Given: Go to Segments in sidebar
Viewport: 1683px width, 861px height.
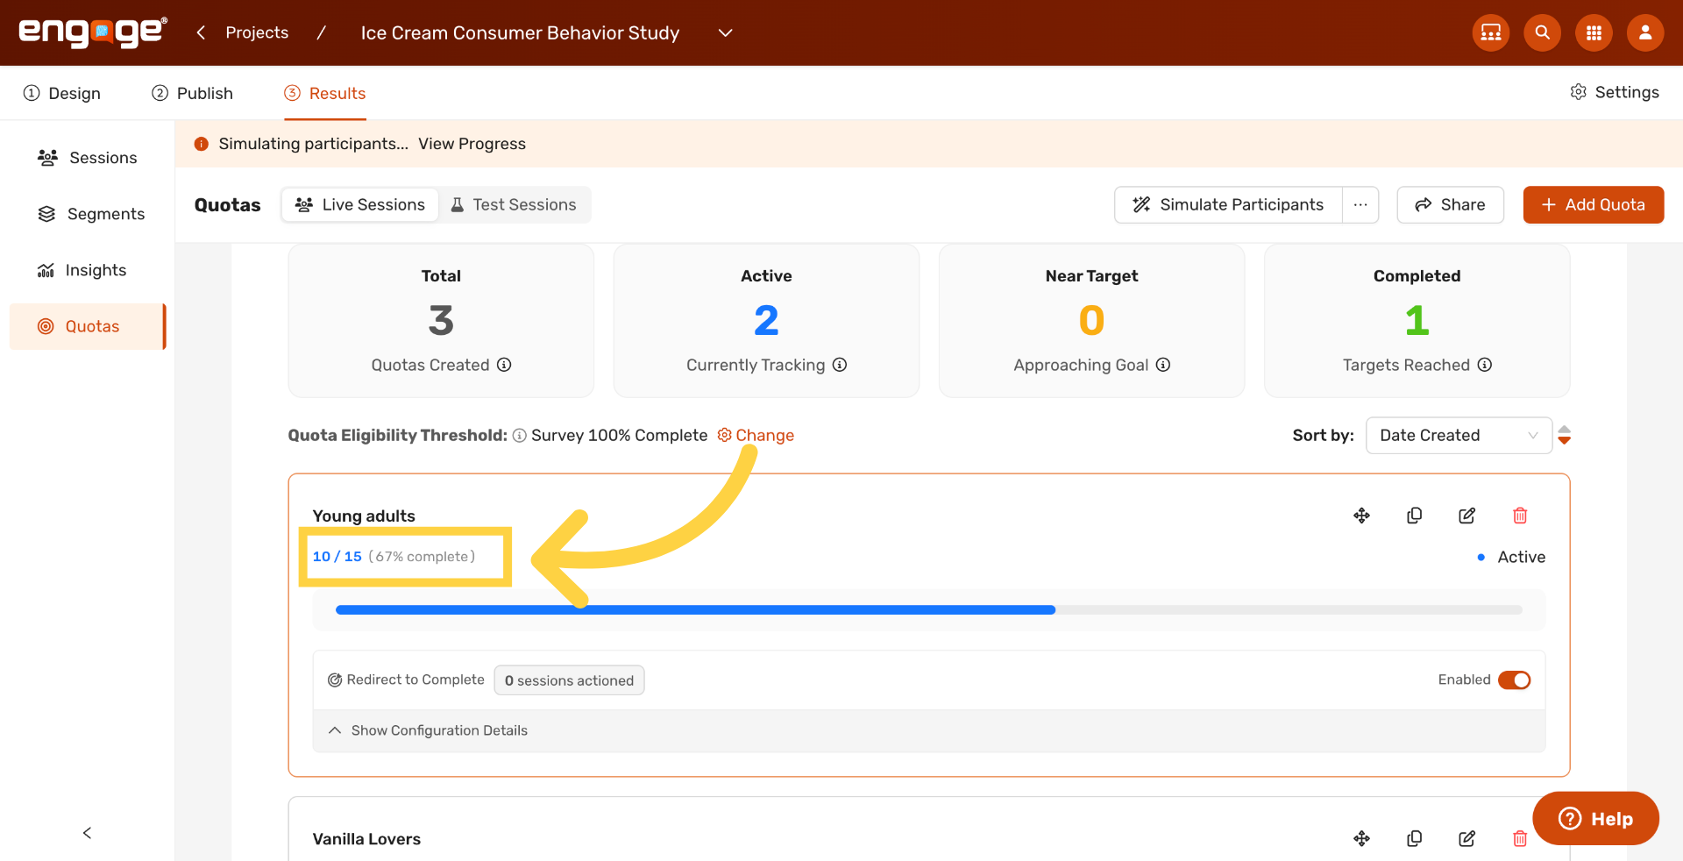Looking at the screenshot, I should click(88, 214).
